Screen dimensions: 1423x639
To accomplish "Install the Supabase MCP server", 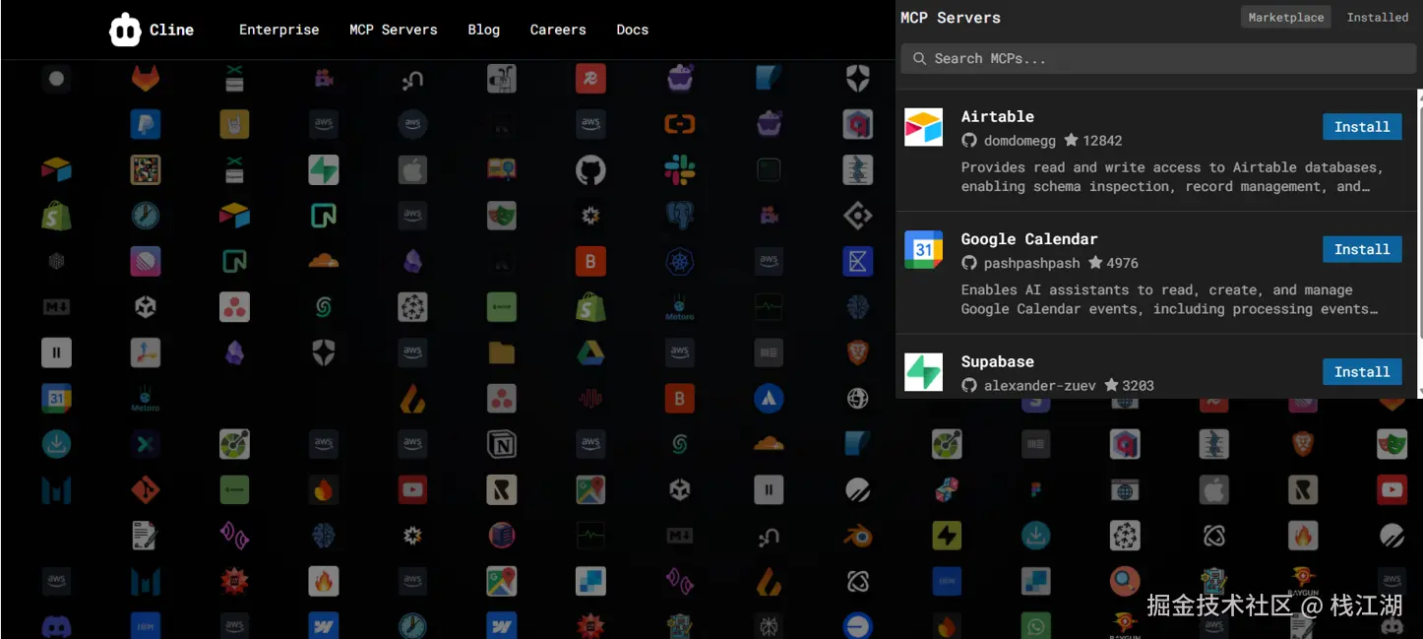I will pos(1362,372).
